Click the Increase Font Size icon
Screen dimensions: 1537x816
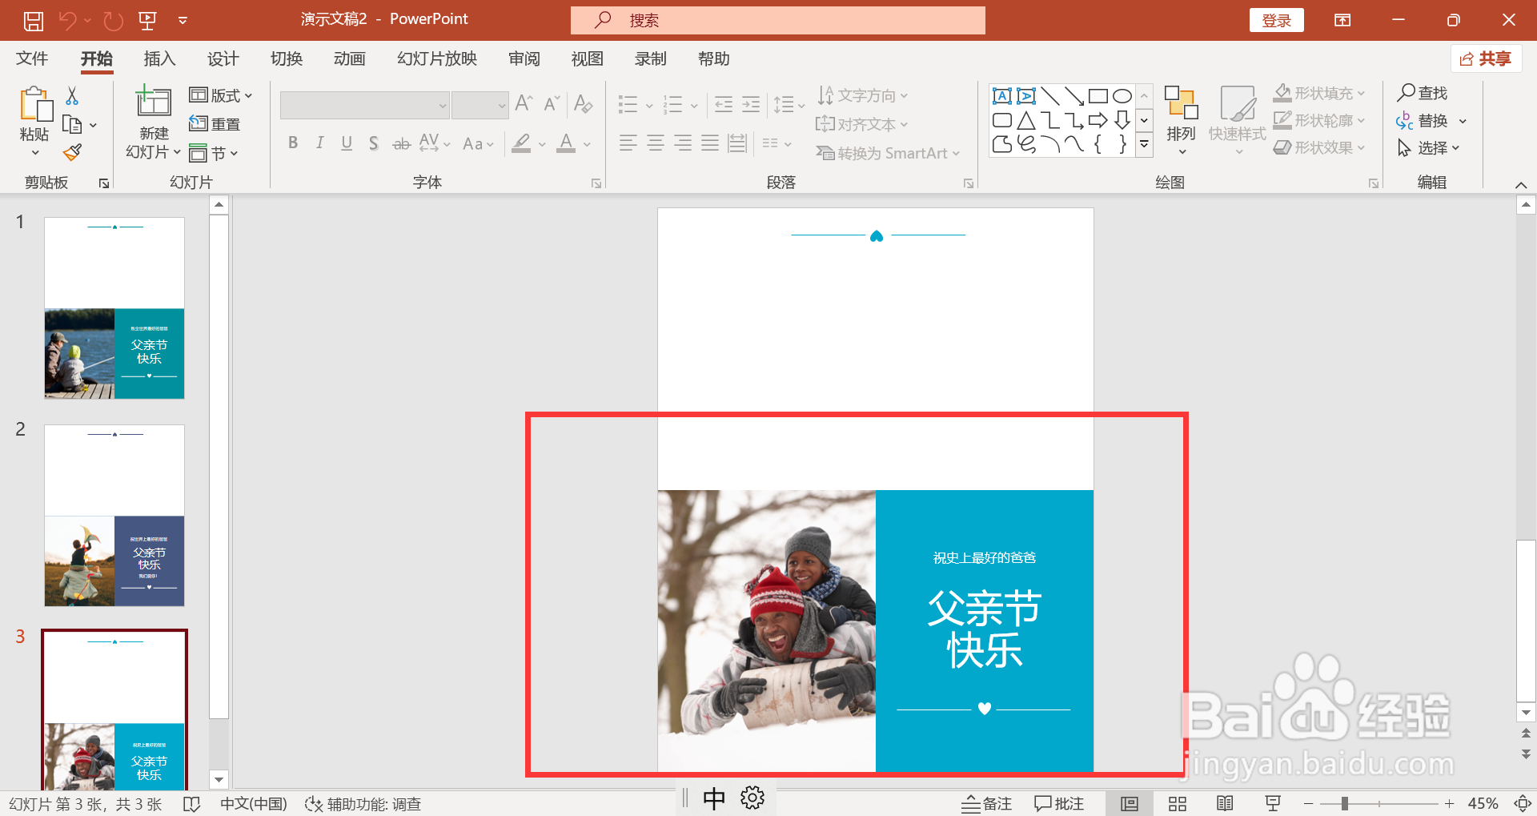(x=524, y=103)
